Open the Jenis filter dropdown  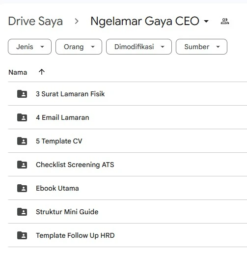click(x=29, y=47)
